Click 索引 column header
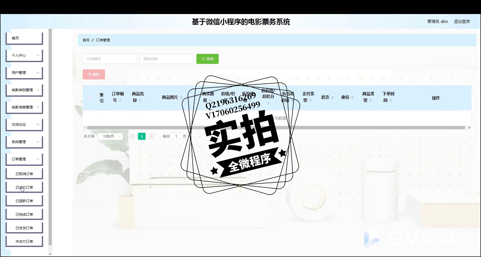Viewport: 481px width, 257px height. coord(101,98)
